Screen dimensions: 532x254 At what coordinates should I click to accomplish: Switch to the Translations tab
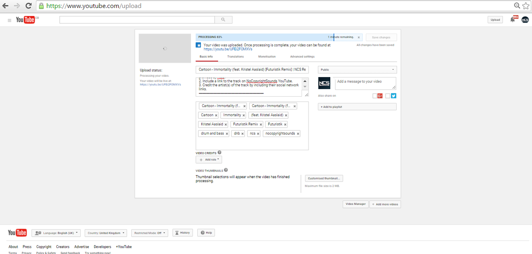(x=235, y=57)
